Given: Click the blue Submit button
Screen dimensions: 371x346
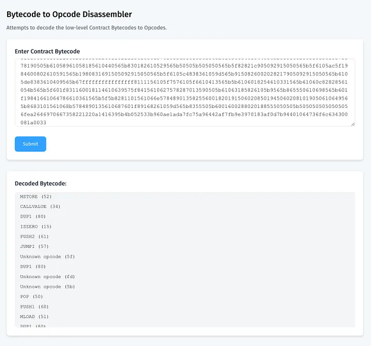Looking at the screenshot, I should pos(30,144).
